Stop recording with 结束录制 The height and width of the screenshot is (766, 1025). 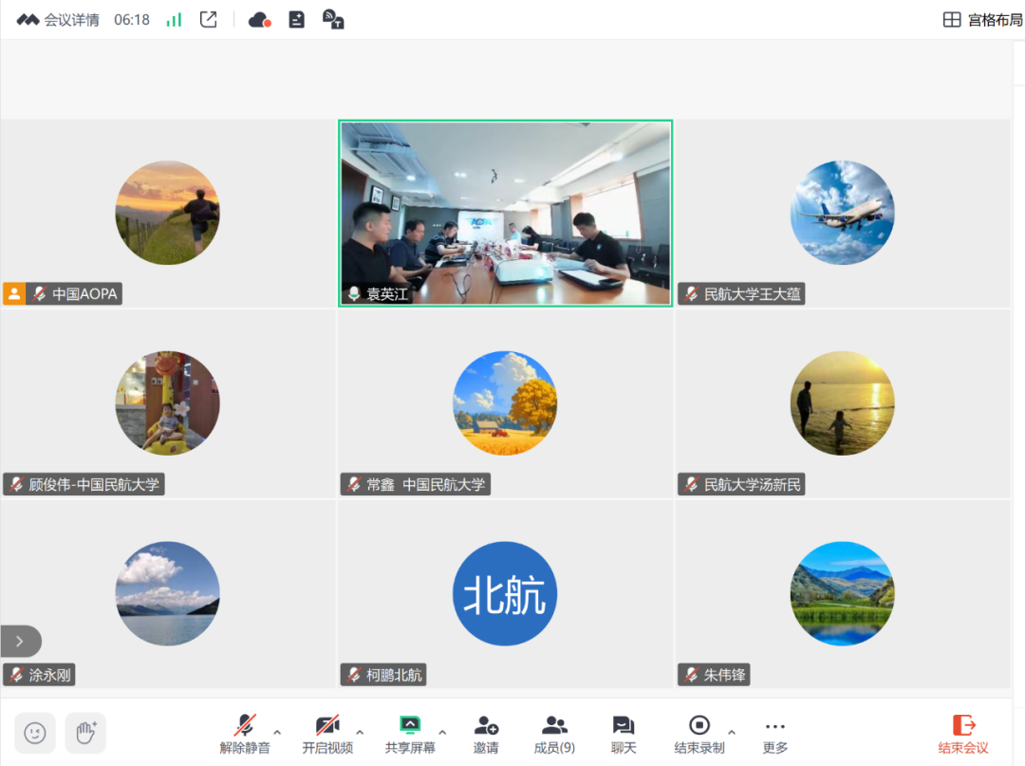[x=699, y=734]
